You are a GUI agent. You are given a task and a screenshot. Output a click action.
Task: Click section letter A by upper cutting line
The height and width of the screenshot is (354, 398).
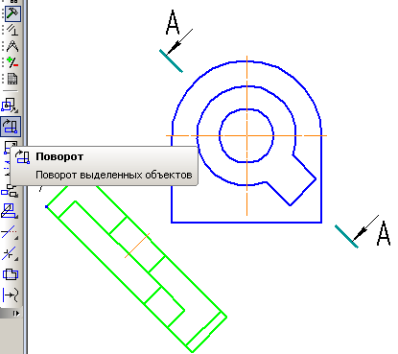click(x=173, y=22)
